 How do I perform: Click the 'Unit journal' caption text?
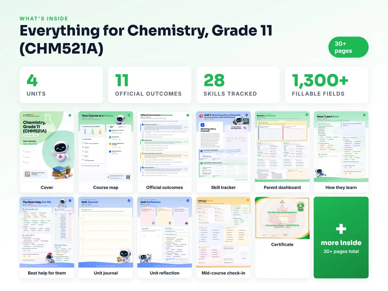click(106, 273)
